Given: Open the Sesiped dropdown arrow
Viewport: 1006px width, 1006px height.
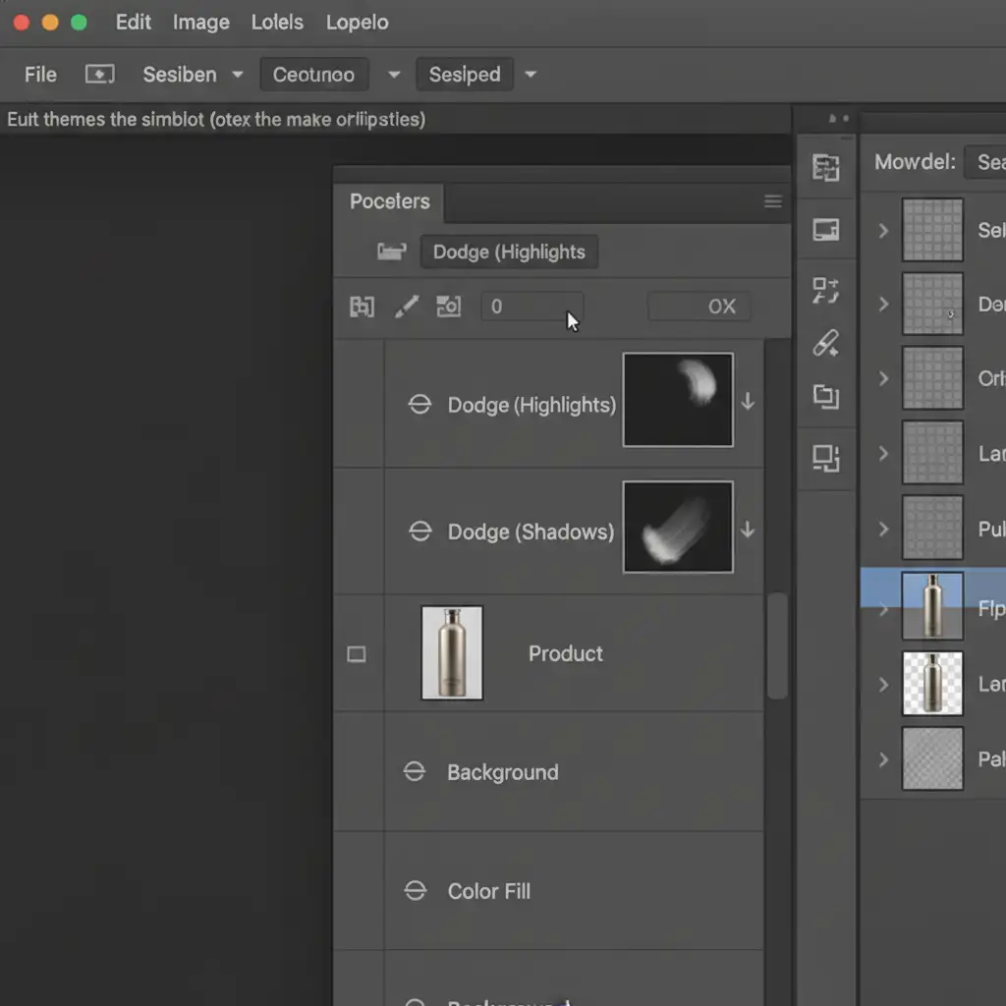Looking at the screenshot, I should pos(531,75).
